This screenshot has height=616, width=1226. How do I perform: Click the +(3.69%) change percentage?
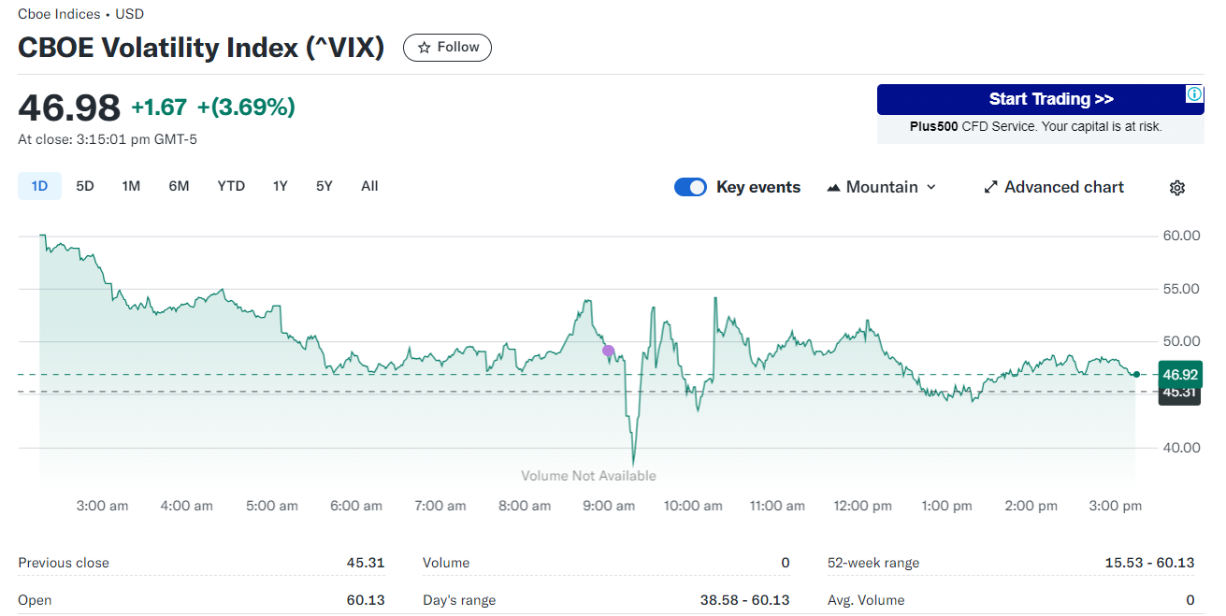[x=246, y=107]
